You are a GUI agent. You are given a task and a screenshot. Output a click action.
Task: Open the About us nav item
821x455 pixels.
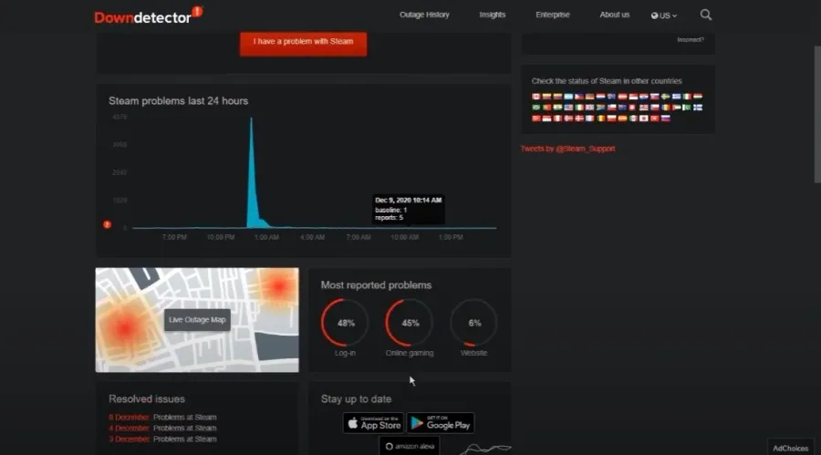(x=615, y=15)
